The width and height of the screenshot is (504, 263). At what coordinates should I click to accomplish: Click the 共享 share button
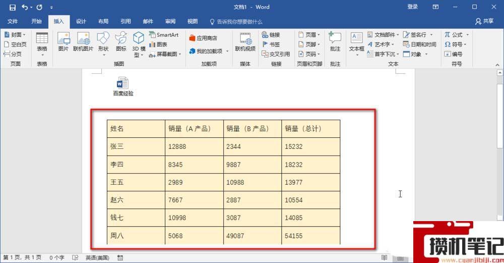[x=484, y=21]
